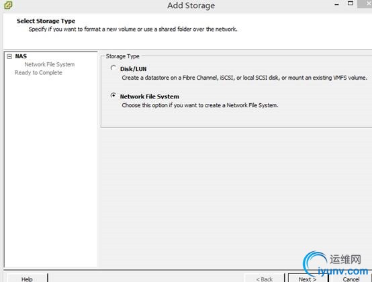The height and width of the screenshot is (282, 372).
Task: Close the Add Storage dialog
Action: 367,3
